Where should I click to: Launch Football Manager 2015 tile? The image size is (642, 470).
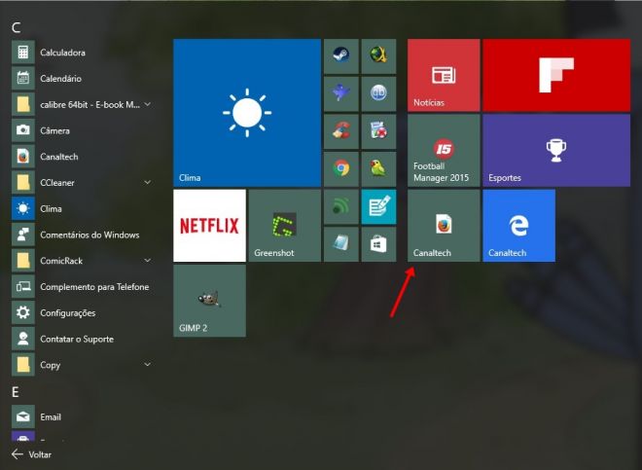pos(444,151)
